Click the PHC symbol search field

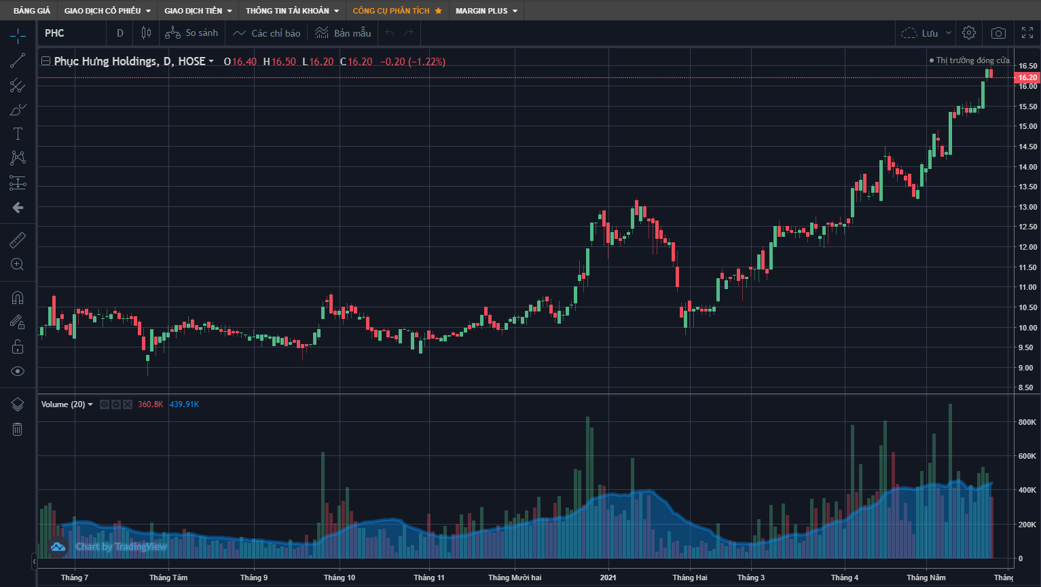(68, 33)
